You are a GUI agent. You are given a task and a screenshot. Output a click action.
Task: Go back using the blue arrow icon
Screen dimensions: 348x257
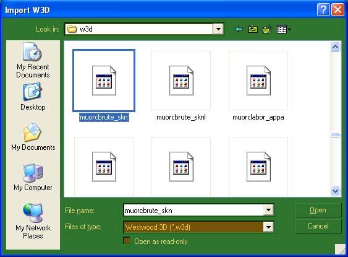[x=239, y=29]
